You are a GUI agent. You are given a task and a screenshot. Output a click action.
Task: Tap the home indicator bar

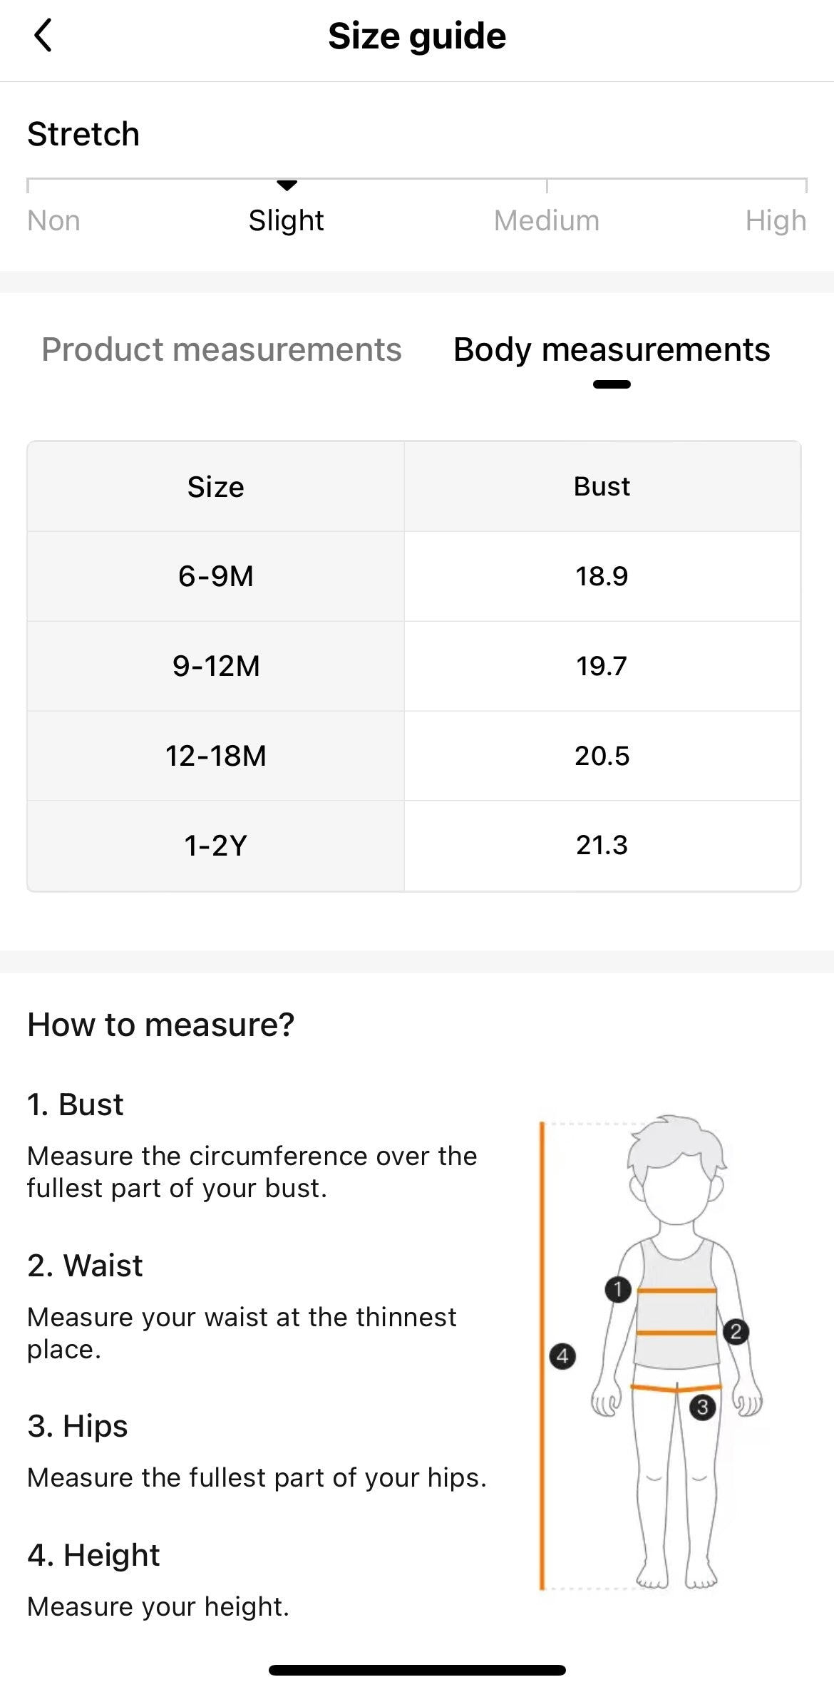pos(417,1670)
